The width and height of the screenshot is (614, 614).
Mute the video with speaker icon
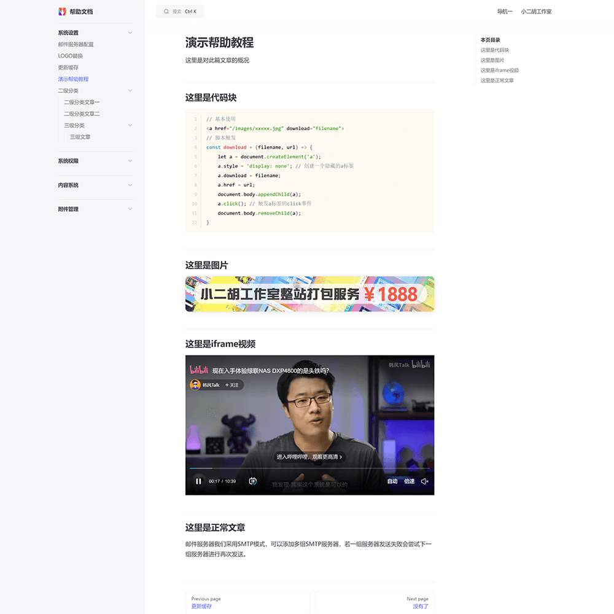tap(424, 481)
